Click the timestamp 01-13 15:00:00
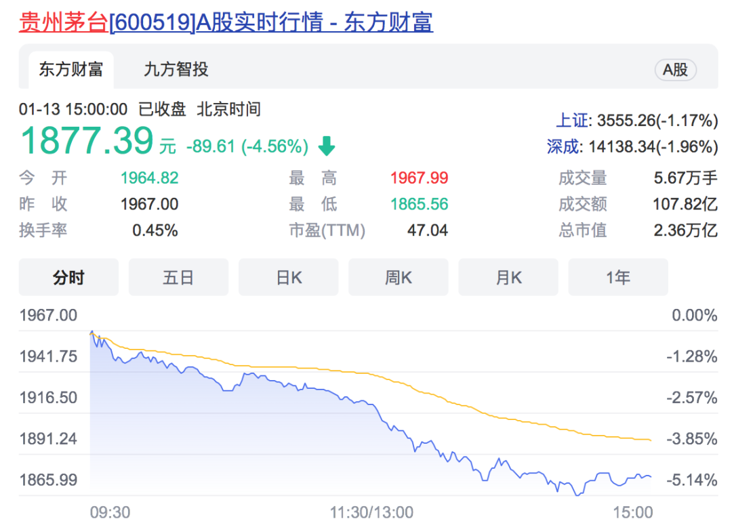Screen dimensions: 732x523 [73, 110]
